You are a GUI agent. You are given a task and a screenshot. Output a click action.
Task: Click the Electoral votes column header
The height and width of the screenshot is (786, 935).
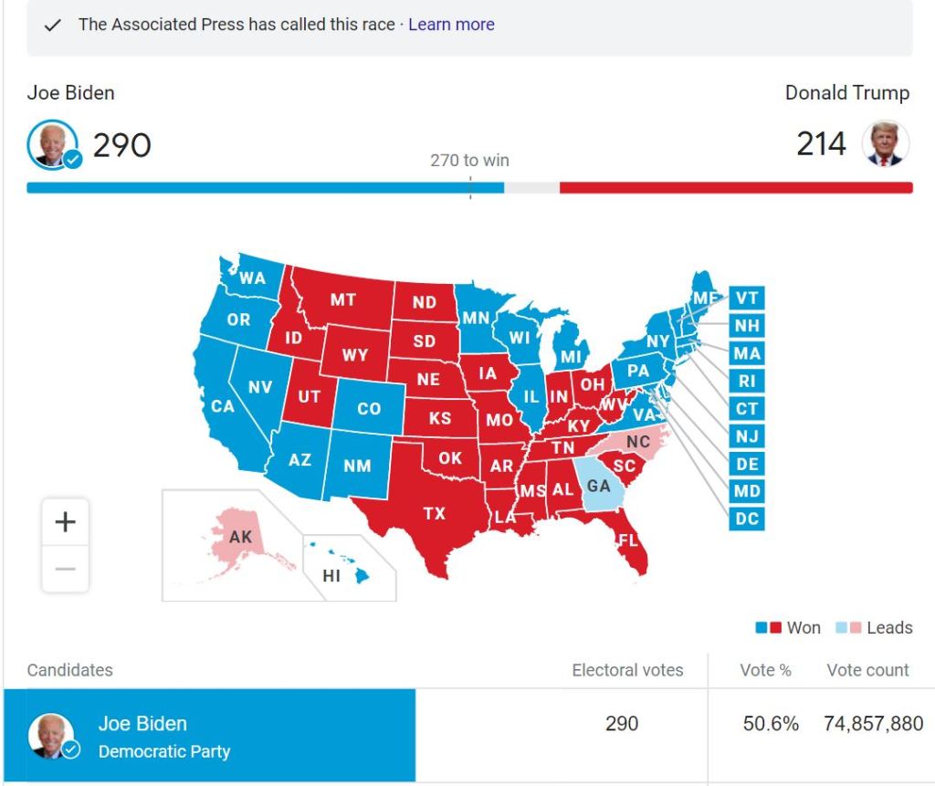pos(627,670)
